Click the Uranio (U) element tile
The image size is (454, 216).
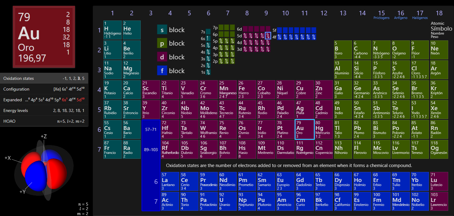coord(228,201)
